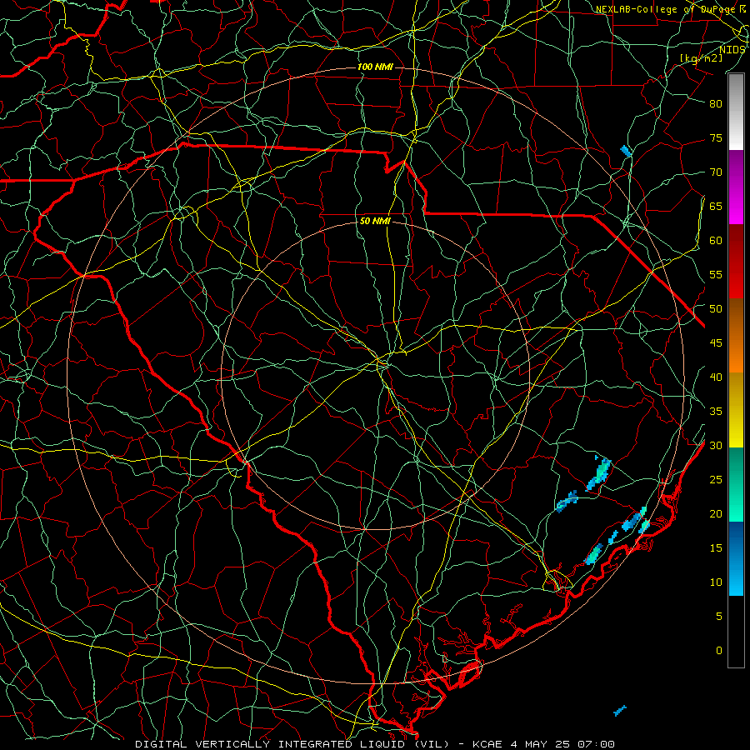The height and width of the screenshot is (750, 750).
Task: Click the 30 value on the color scale
Action: click(716, 446)
